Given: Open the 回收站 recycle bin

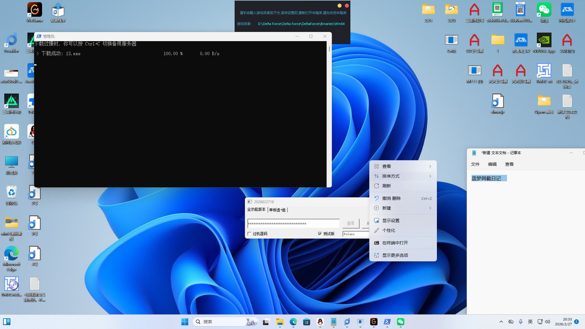Looking at the screenshot, I should coord(11,195).
